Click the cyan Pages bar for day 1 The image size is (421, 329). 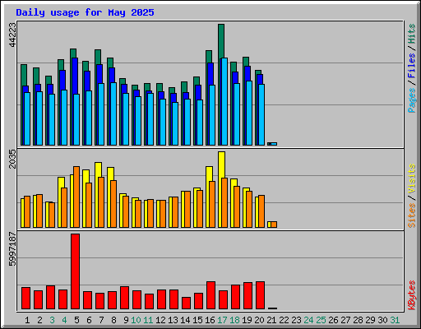tap(27, 118)
